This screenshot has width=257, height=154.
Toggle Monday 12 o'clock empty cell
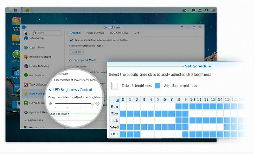pos(206,113)
